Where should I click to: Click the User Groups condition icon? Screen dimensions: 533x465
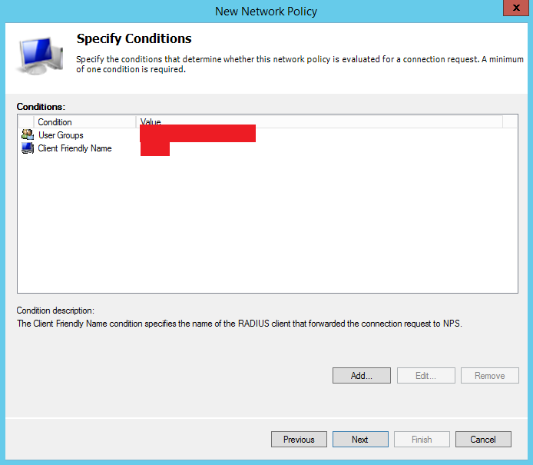(28, 135)
